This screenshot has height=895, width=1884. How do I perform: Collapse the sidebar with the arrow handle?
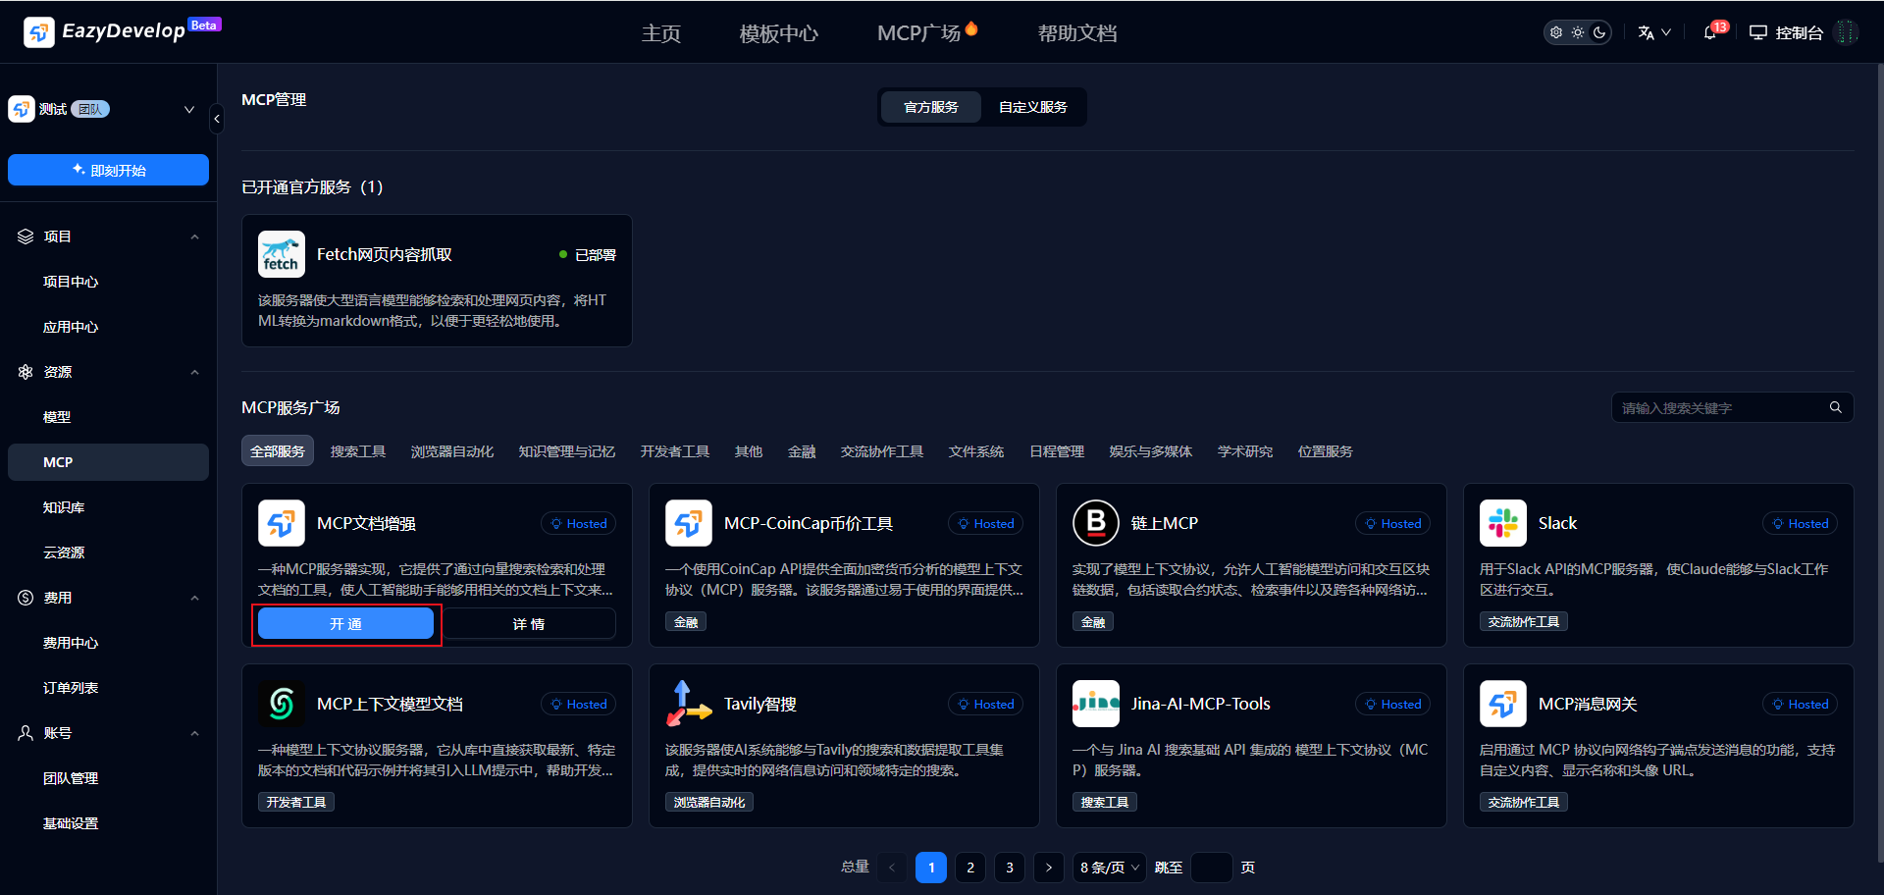pos(217,119)
